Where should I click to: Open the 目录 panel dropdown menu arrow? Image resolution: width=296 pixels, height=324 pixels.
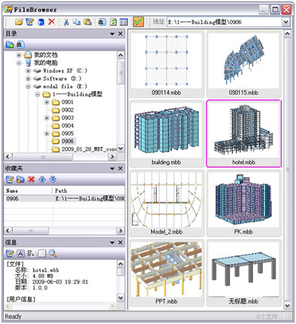click(112, 34)
